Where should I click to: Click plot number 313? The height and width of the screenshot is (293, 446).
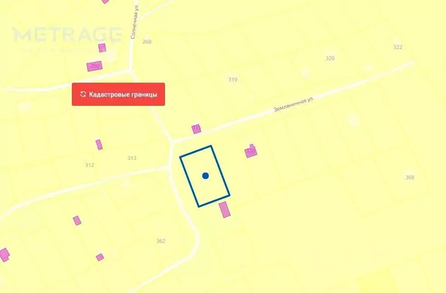132,158
